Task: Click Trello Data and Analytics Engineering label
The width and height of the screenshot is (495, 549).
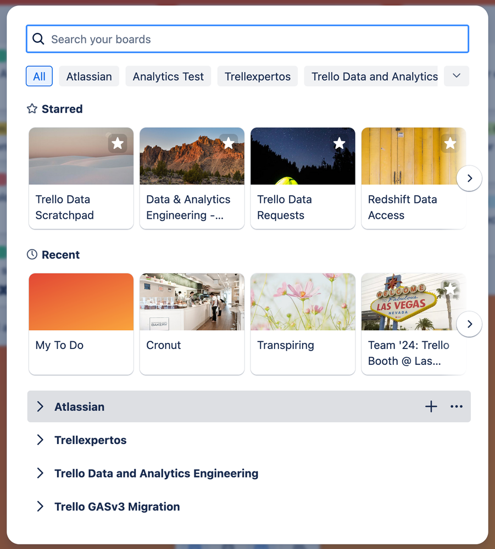Action: pyautogui.click(x=157, y=473)
